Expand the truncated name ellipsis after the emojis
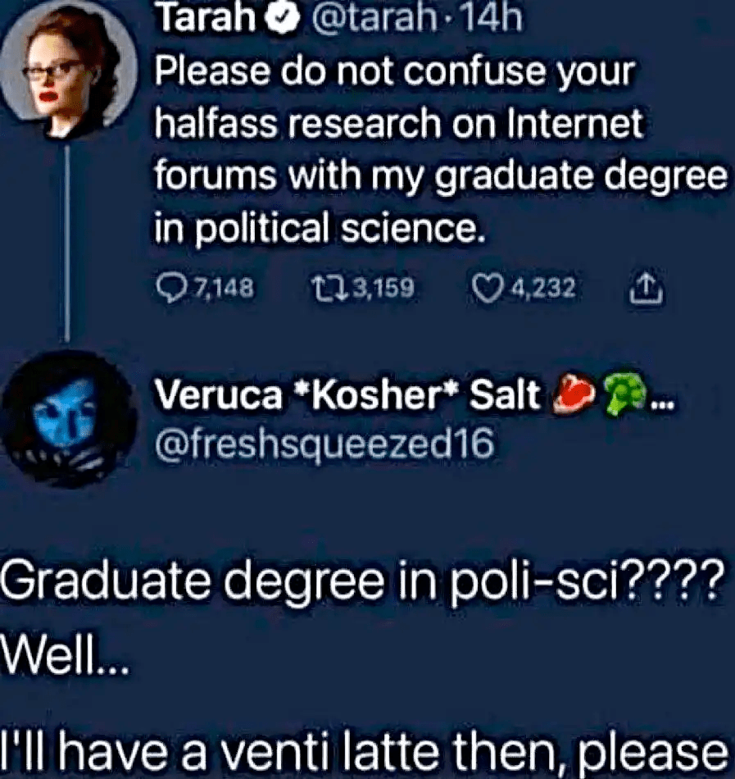 coord(661,402)
